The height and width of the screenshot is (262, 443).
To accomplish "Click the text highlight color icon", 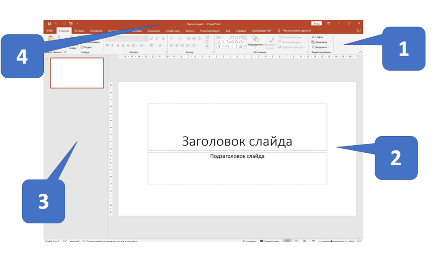I will [x=152, y=46].
